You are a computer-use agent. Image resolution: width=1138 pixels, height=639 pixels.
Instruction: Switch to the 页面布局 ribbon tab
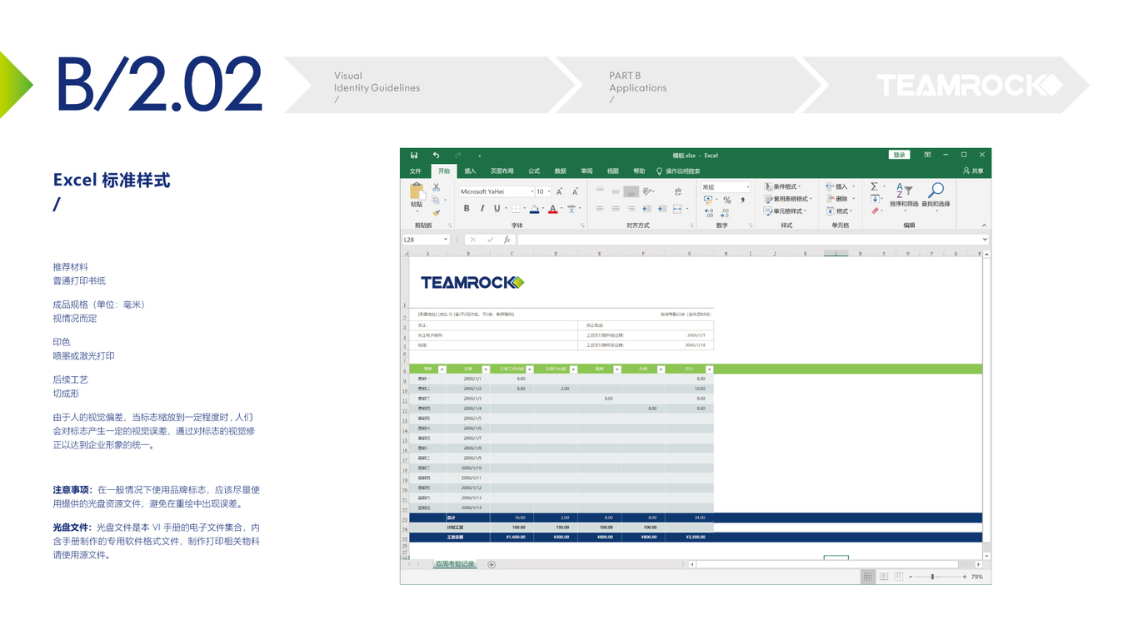coord(502,171)
